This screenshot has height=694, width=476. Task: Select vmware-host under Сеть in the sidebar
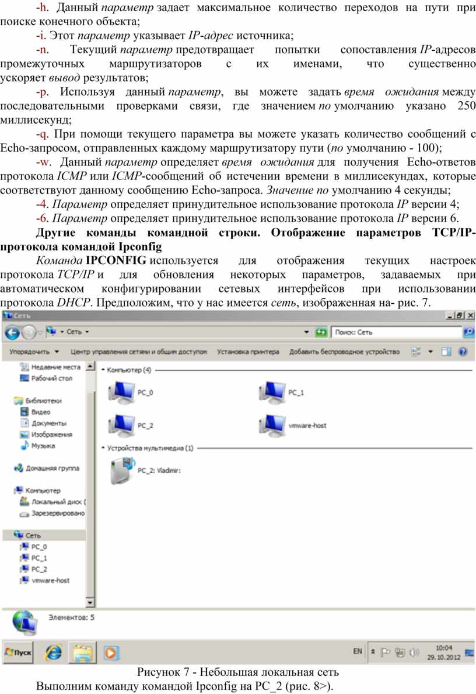tap(45, 581)
